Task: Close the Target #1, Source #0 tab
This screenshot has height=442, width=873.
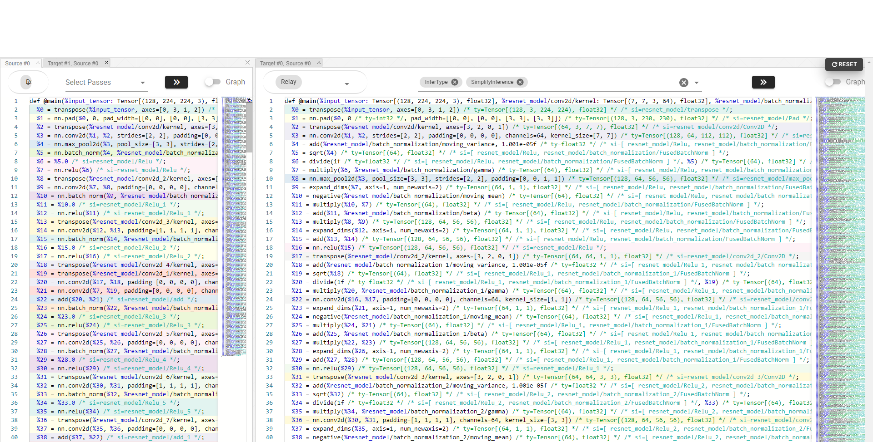Action: 106,63
